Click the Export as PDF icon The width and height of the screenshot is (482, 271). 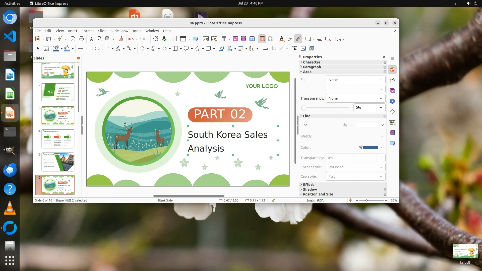coord(73,39)
